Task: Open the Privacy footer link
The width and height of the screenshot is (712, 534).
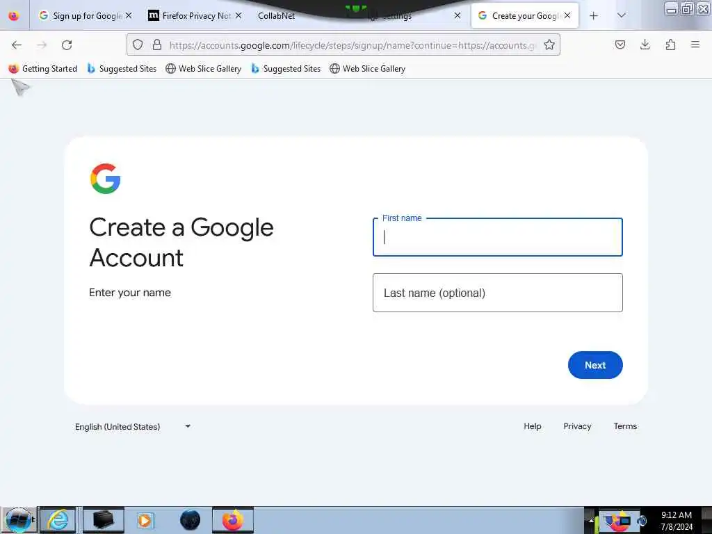Action: click(x=577, y=426)
